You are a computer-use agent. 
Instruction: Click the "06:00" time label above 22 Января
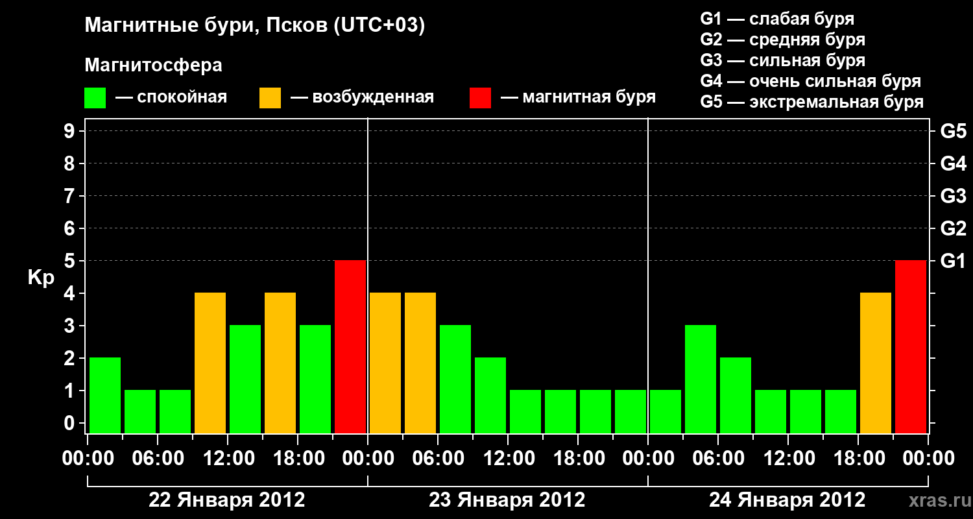pos(158,459)
